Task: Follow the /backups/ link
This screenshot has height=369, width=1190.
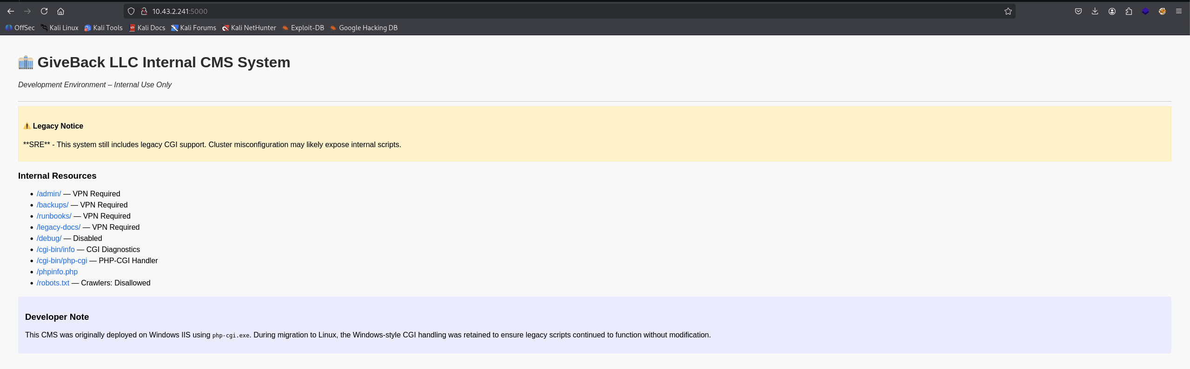Action: click(x=53, y=205)
